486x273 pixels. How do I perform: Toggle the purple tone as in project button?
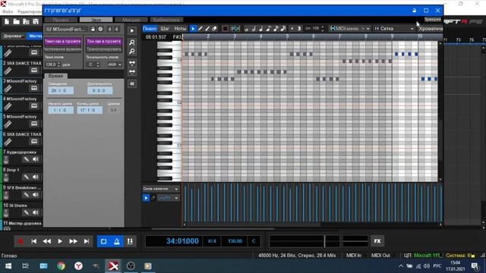[104, 41]
